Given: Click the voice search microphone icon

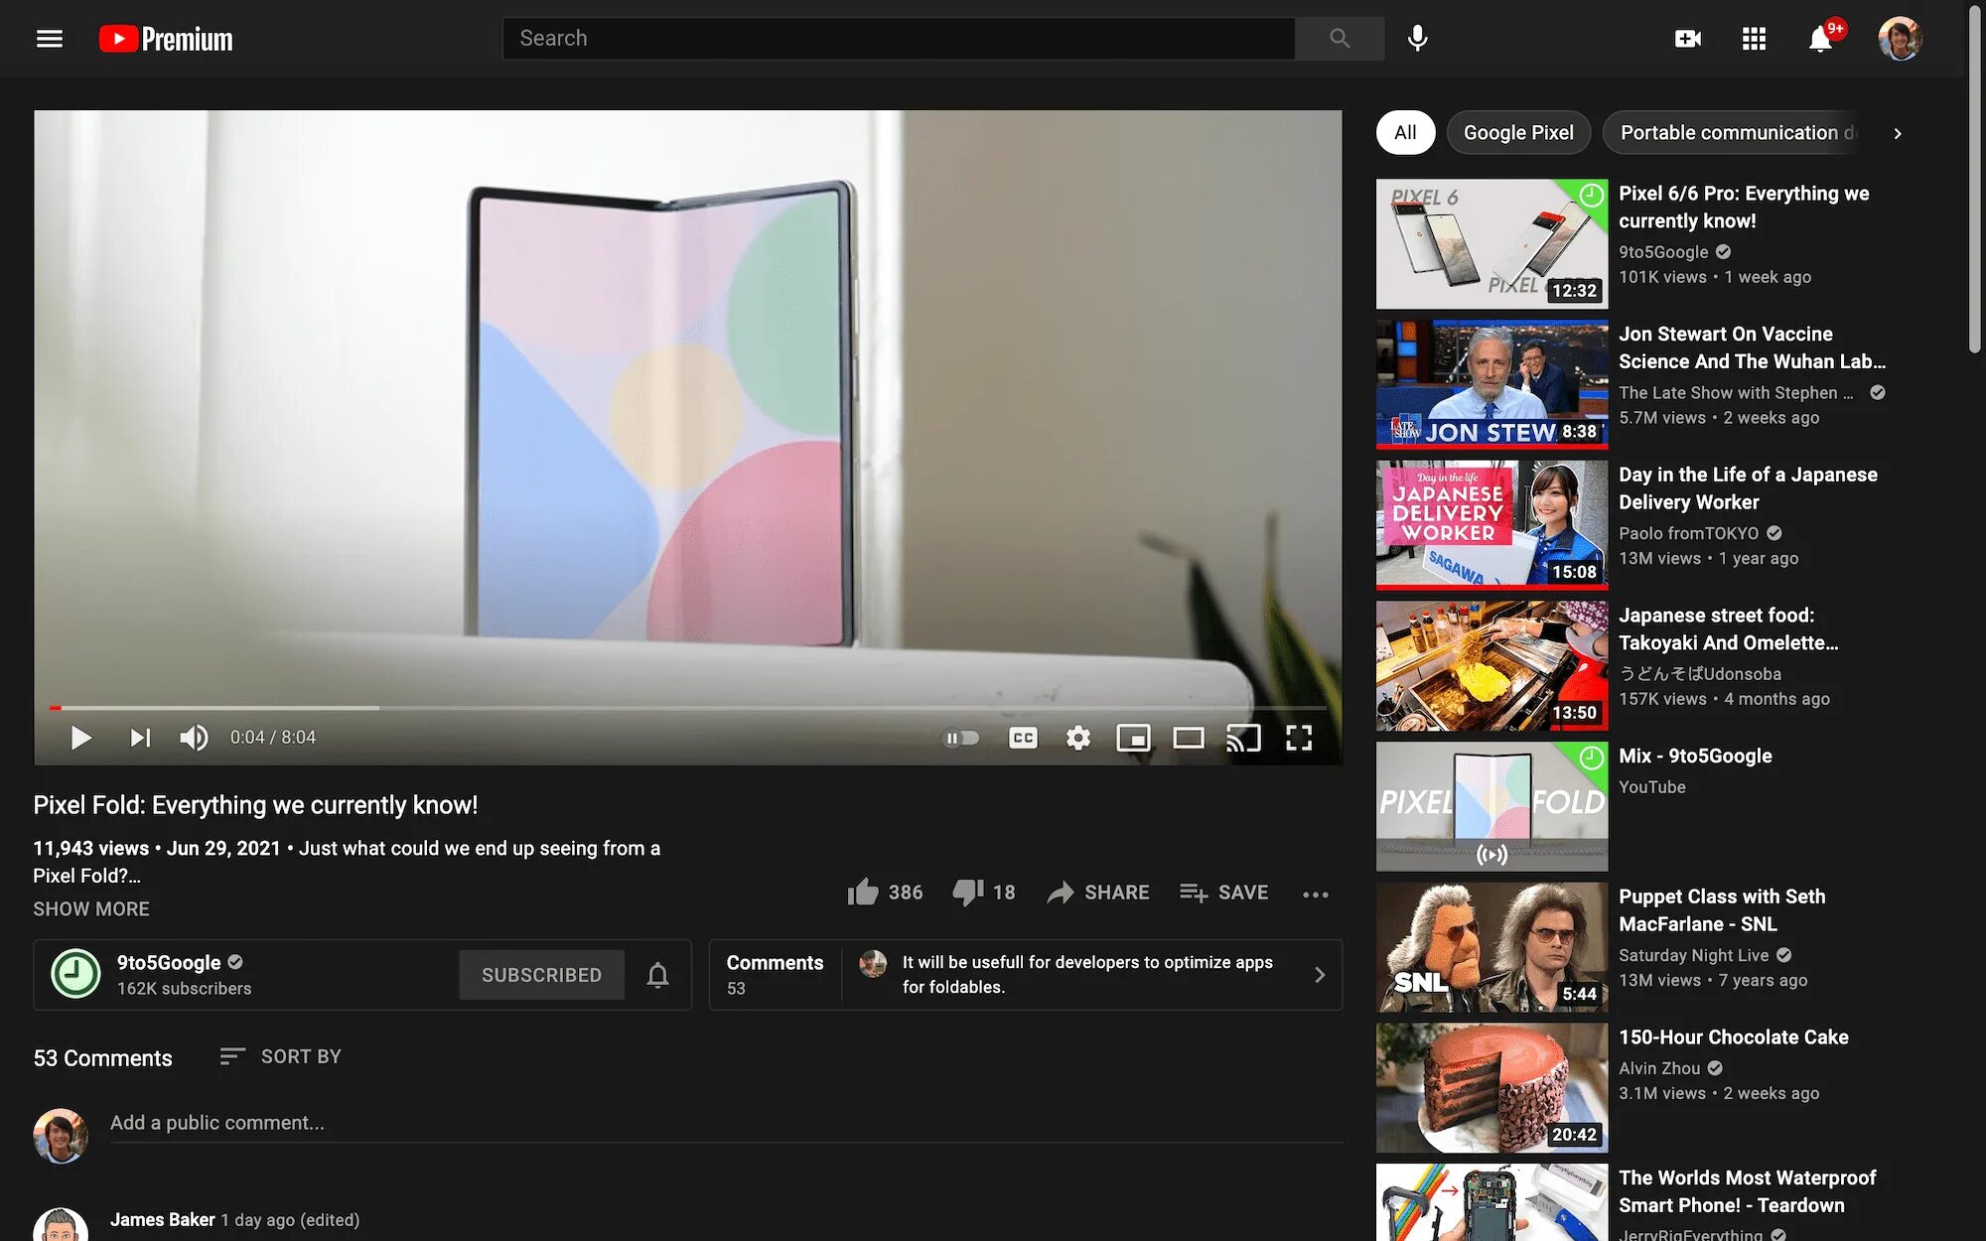Looking at the screenshot, I should click(x=1418, y=39).
